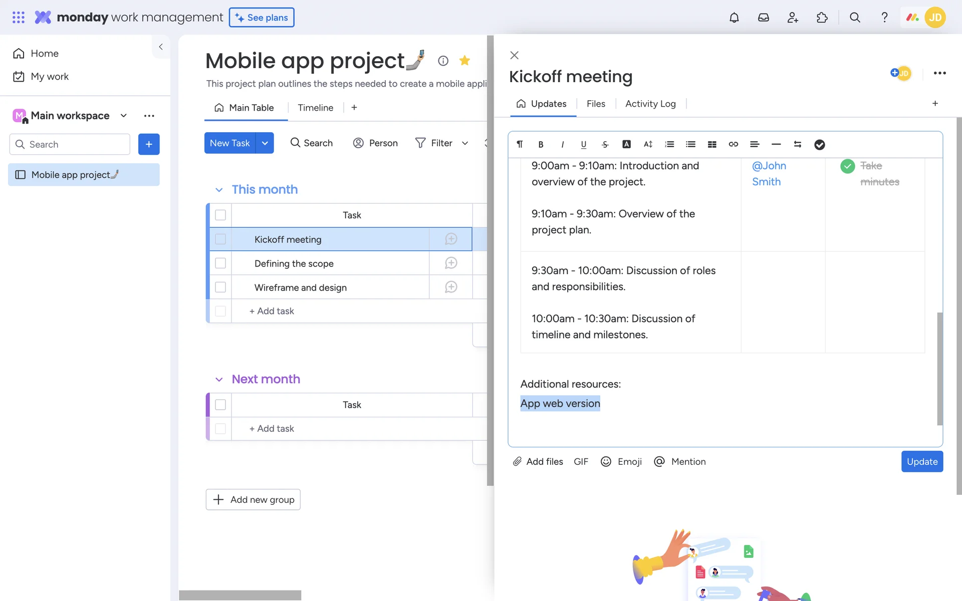Open the Timeline view tab

coord(315,108)
